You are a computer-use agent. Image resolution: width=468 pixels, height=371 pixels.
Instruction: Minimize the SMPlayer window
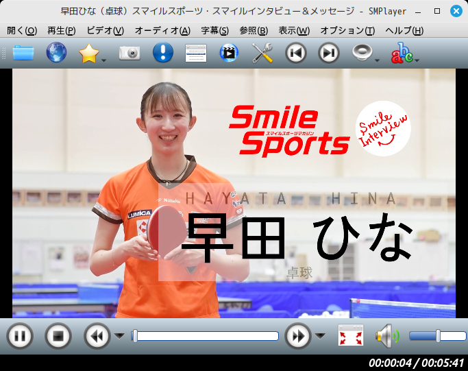pyautogui.click(x=418, y=12)
